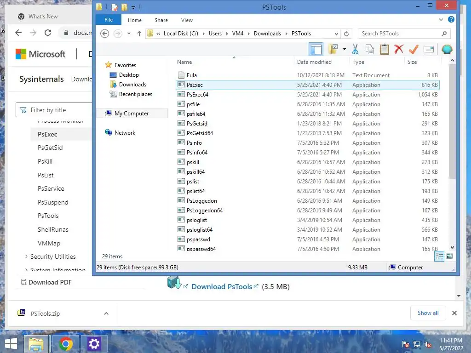Open the Quick Access Toolbar customize dropdown

[x=133, y=7]
